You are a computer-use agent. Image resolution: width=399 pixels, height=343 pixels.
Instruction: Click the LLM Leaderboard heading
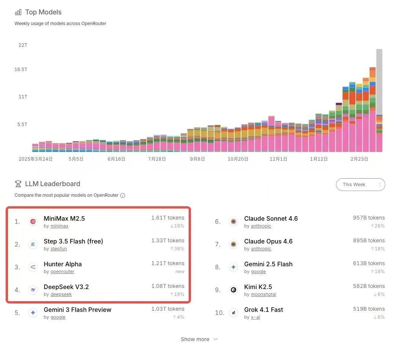(53, 184)
